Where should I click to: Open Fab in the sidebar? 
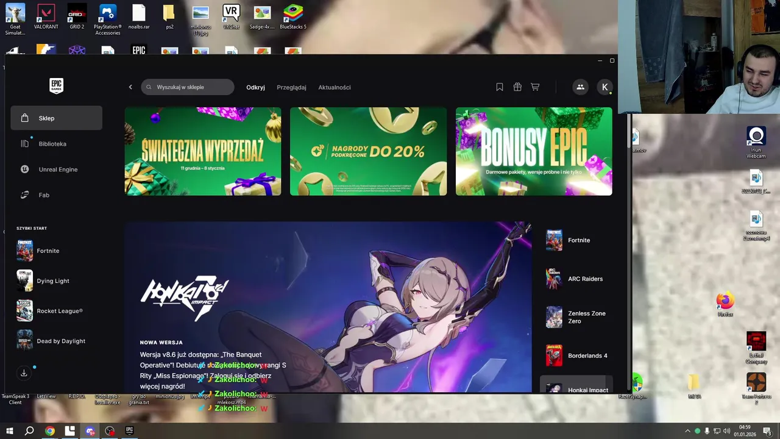click(56, 195)
